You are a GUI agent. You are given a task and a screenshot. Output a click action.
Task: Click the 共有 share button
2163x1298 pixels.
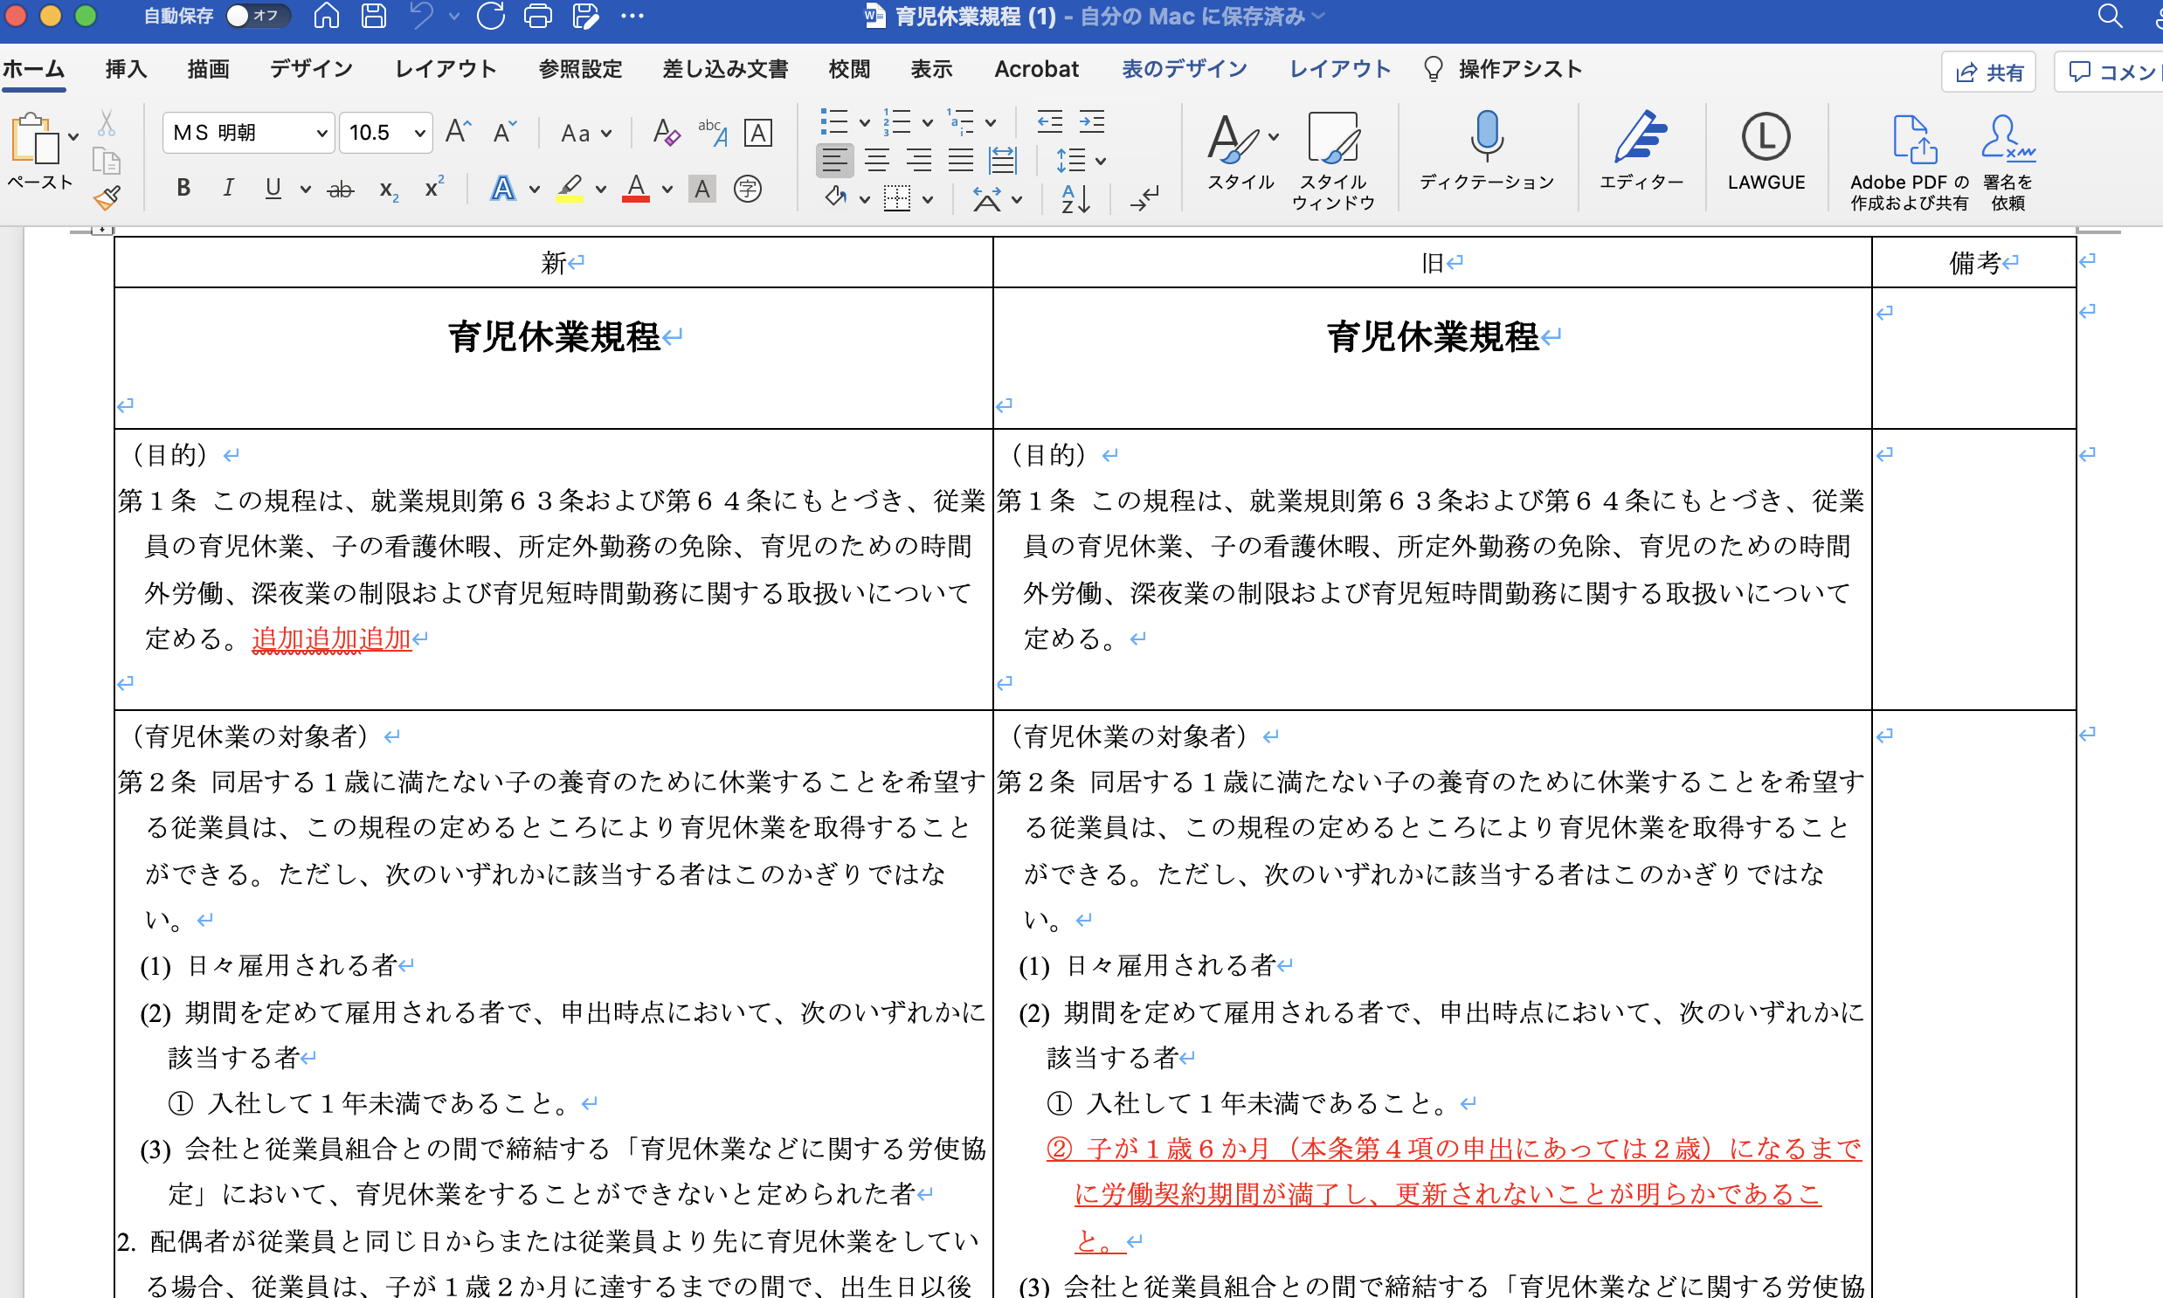[x=1988, y=72]
